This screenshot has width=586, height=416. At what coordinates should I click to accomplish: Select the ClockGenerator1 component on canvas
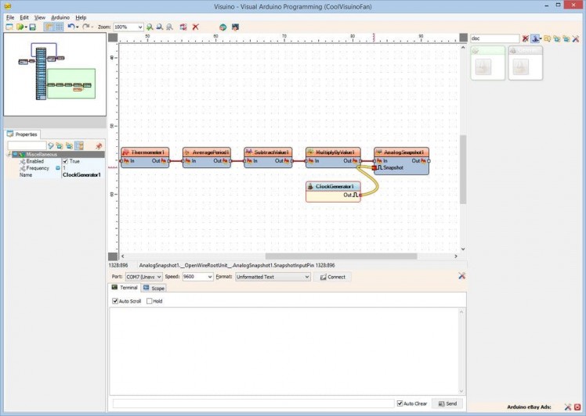click(x=333, y=186)
